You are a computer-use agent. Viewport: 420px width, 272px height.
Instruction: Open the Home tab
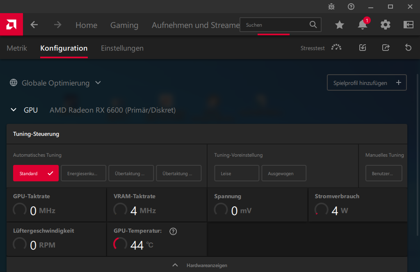pos(86,25)
